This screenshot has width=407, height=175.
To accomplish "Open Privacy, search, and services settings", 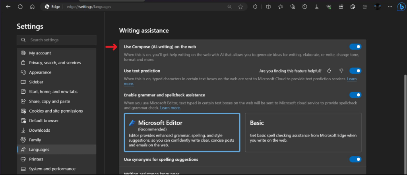I will [x=56, y=63].
